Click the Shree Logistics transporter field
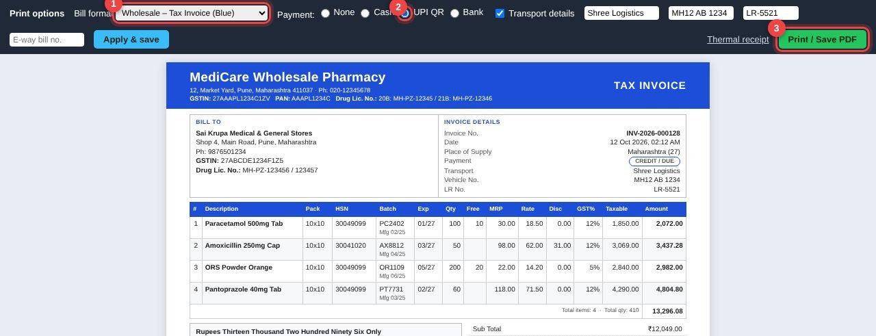 coord(621,13)
